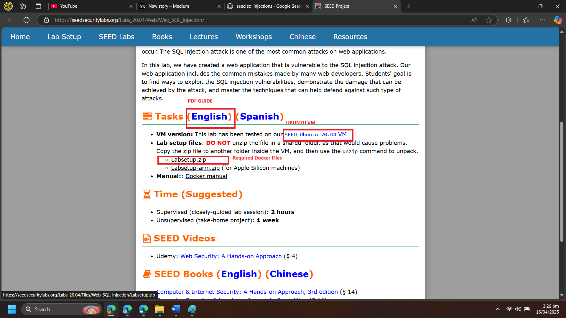Open the SEED Labs menu item

click(116, 37)
